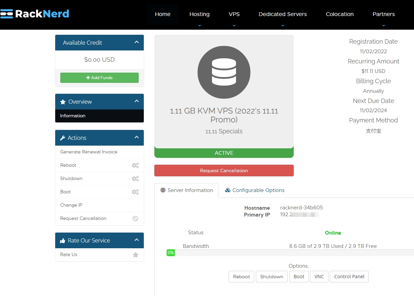Switch to the Server Information tab
The height and width of the screenshot is (296, 414).
(186, 190)
